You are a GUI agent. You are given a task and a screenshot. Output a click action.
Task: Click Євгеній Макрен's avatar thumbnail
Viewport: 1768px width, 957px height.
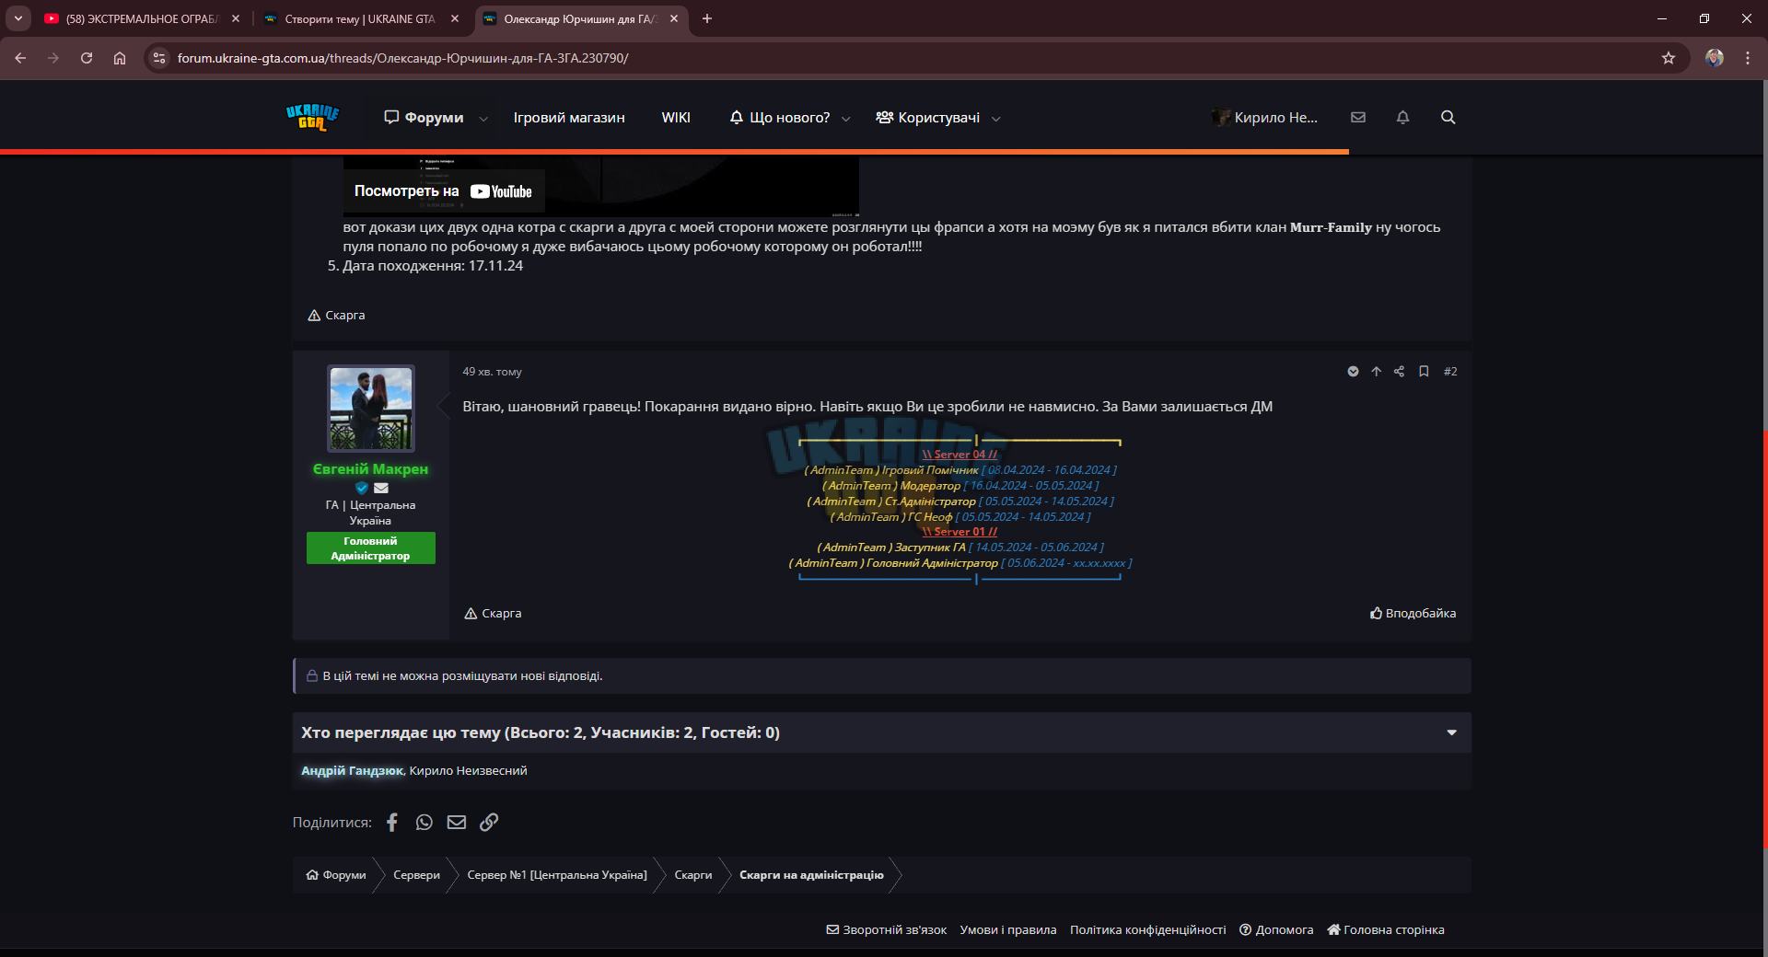[x=371, y=409]
